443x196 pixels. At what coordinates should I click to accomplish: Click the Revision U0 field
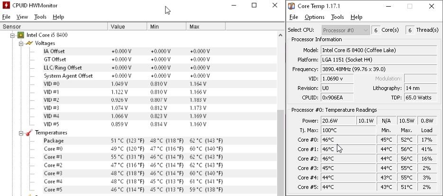(x=337, y=88)
